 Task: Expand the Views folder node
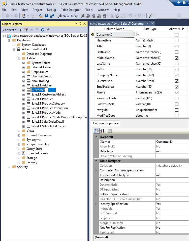19,131
